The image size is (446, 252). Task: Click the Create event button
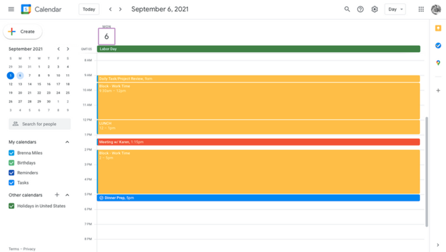(23, 32)
